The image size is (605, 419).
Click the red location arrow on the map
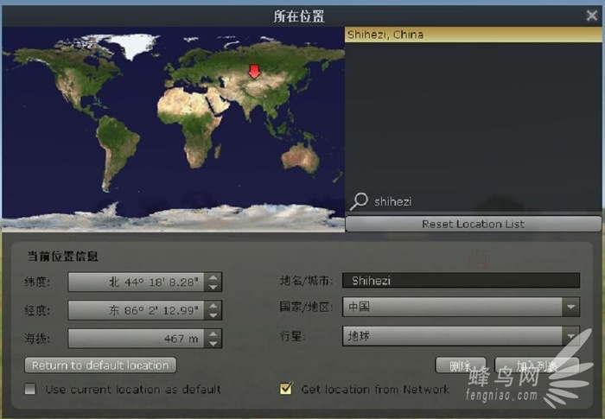tap(254, 72)
